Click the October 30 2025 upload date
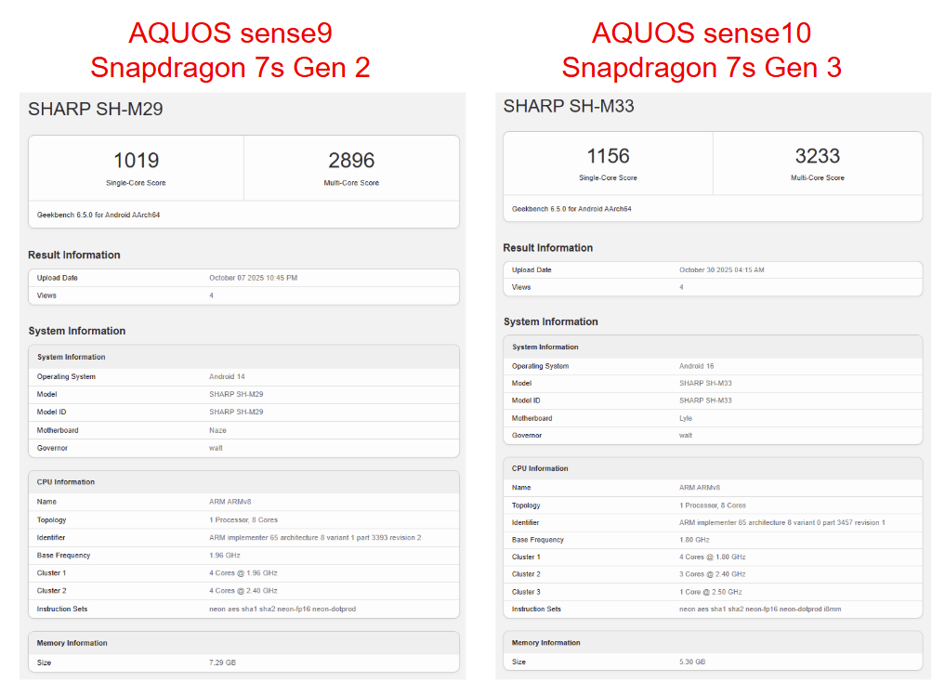 [x=721, y=269]
